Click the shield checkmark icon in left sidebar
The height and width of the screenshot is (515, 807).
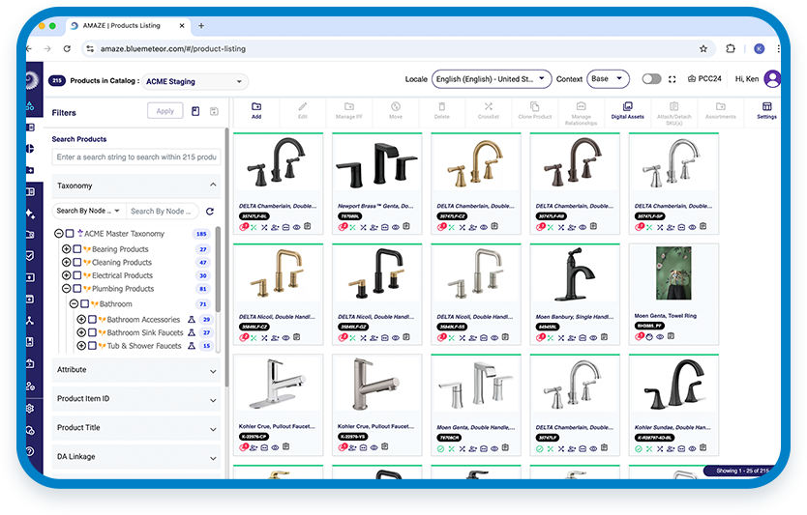pos(30,255)
